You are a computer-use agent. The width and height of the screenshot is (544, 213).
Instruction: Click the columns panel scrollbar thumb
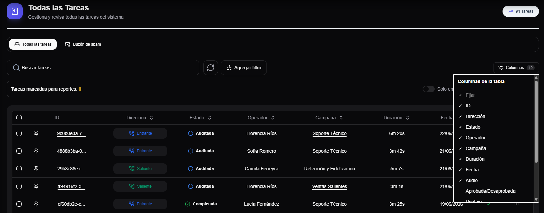[536, 122]
